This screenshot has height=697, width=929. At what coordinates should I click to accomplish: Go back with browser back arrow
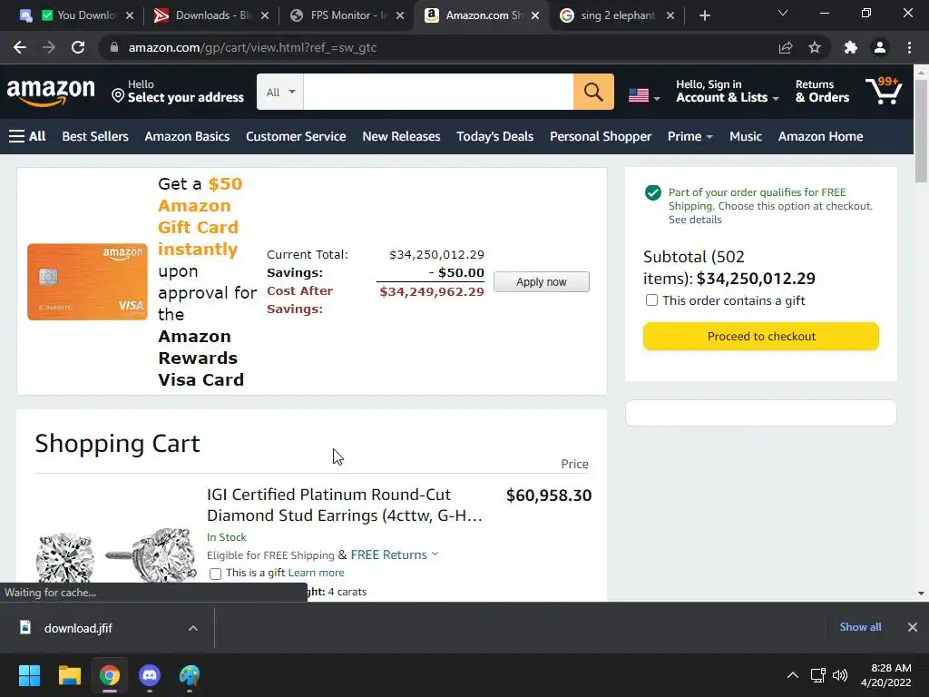(x=20, y=47)
